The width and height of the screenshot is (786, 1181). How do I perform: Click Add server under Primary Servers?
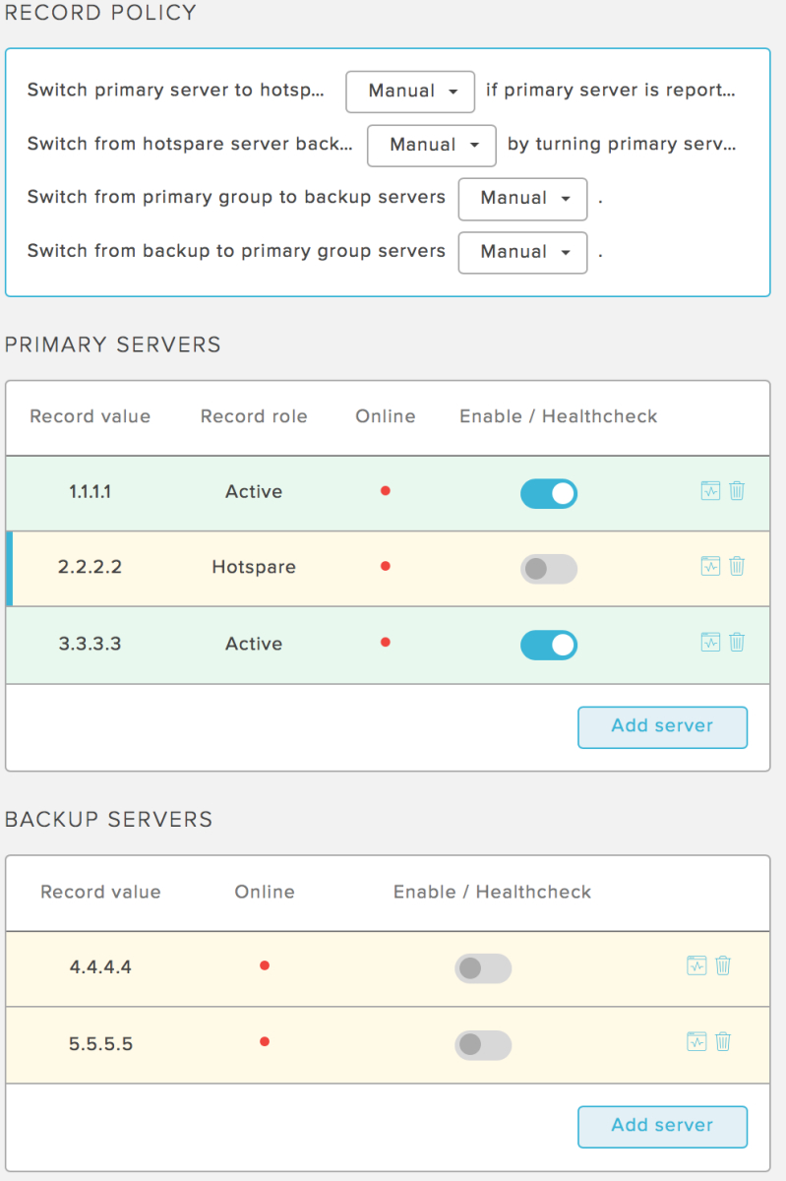662,726
